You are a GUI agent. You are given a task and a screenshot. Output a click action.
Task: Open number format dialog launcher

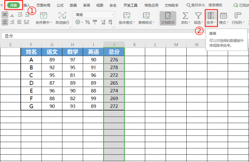point(113,27)
